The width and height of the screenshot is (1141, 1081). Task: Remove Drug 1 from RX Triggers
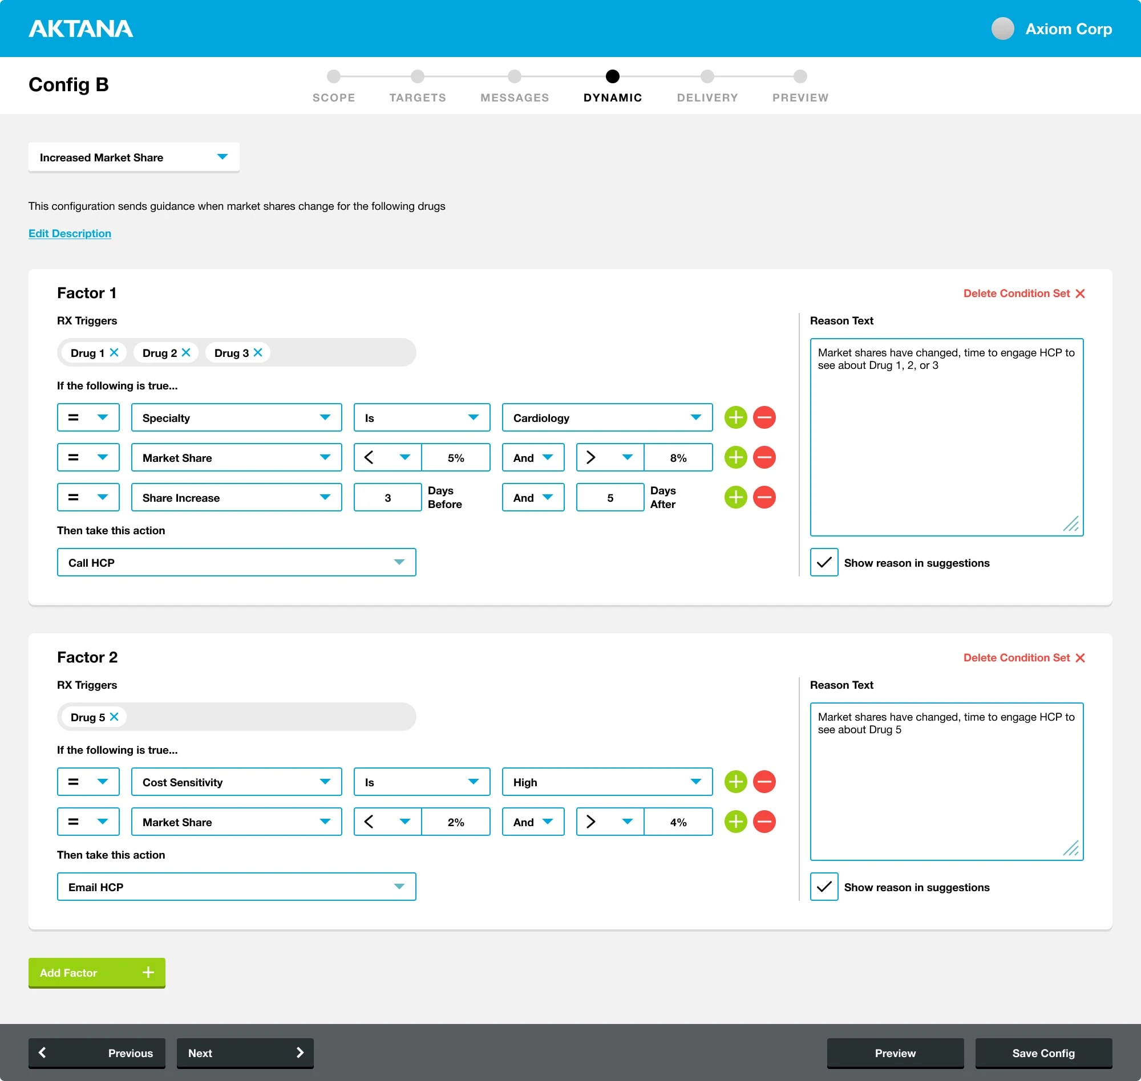[114, 352]
